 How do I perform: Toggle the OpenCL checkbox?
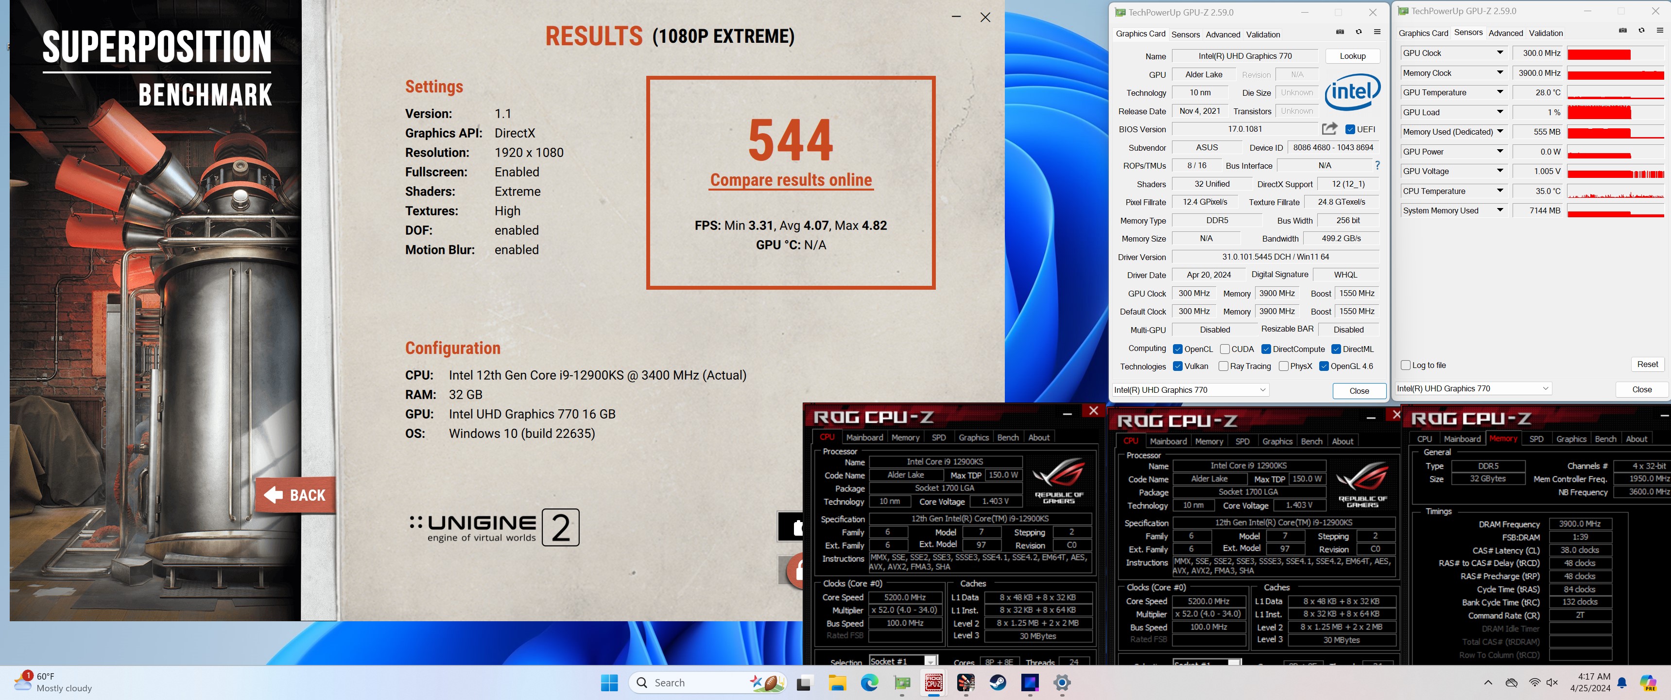(1177, 349)
